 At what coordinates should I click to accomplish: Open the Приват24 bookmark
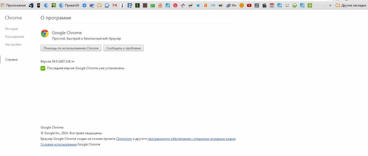69,5
